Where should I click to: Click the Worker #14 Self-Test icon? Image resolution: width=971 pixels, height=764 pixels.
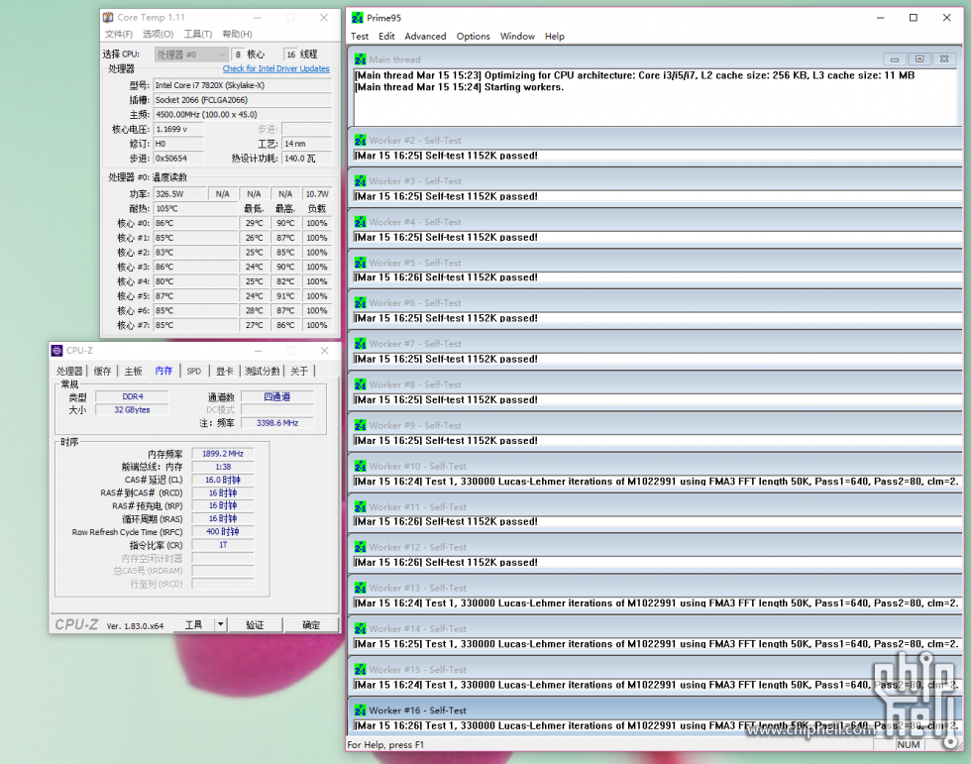pos(361,629)
